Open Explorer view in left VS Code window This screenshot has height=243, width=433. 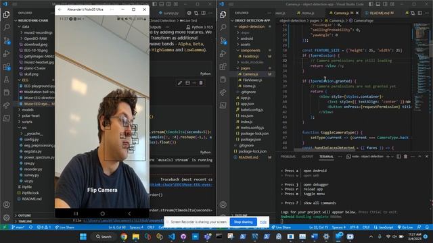click(x=6, y=14)
